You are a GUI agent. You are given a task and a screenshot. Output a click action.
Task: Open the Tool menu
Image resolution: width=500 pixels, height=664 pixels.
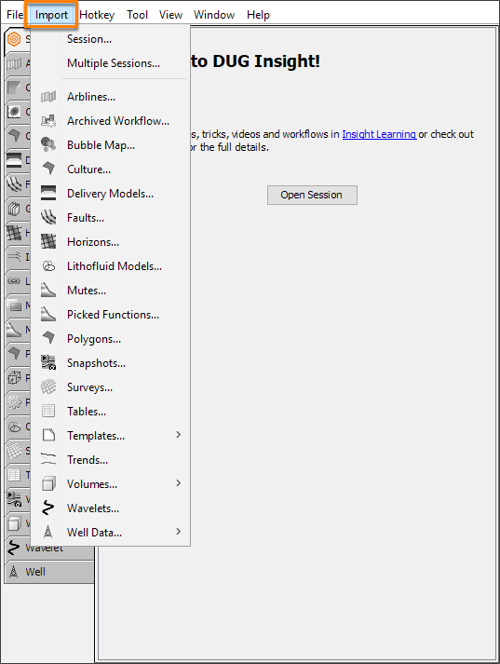(x=137, y=15)
